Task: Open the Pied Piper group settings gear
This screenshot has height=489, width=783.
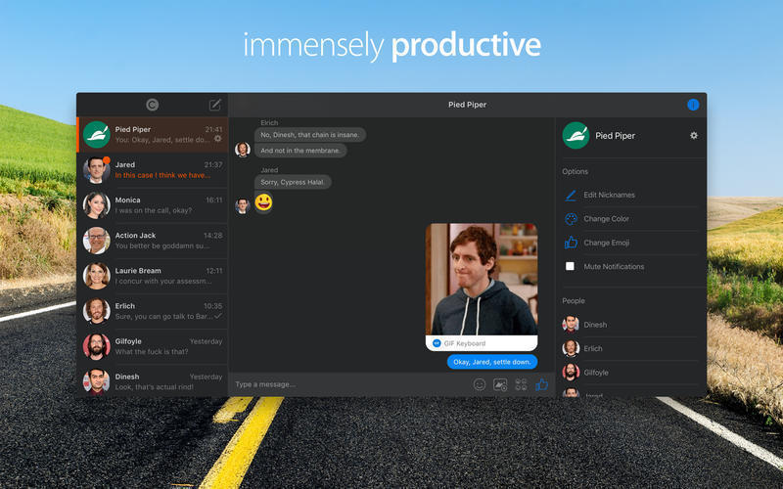Action: pos(694,136)
